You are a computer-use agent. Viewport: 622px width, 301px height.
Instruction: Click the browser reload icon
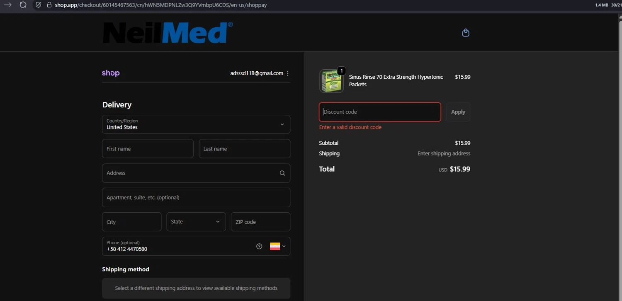23,5
